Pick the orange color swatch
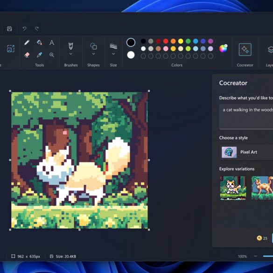The width and height of the screenshot is (273, 273). [173, 41]
